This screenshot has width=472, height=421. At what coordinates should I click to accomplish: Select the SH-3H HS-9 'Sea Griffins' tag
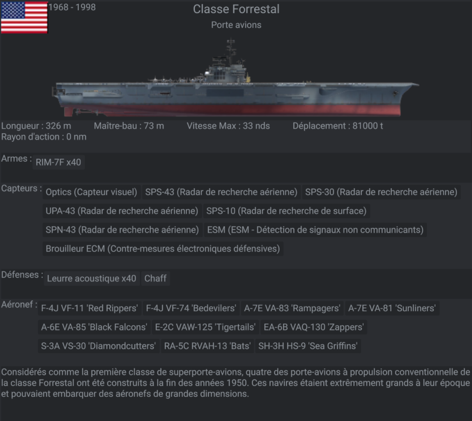[x=308, y=346]
